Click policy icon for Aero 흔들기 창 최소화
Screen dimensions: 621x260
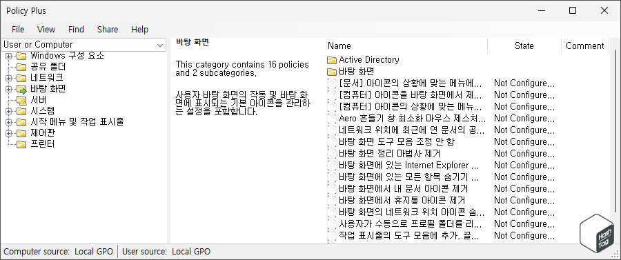(x=332, y=119)
